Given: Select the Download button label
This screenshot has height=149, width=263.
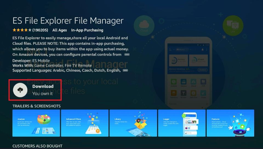Looking at the screenshot, I should [x=43, y=86].
